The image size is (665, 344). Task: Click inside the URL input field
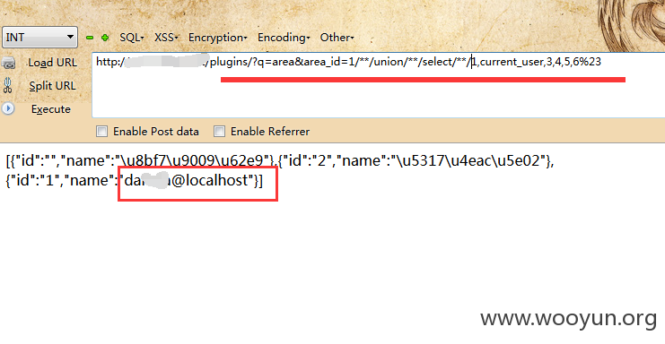379,85
